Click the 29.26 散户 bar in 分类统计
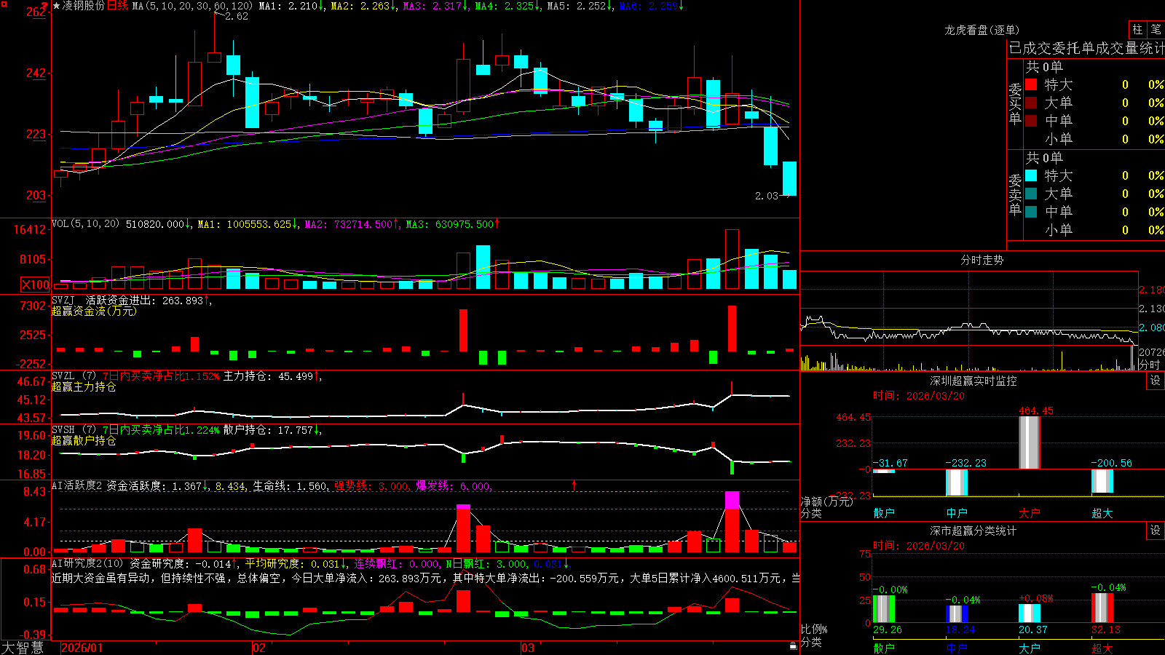This screenshot has width=1165, height=655. pos(884,609)
